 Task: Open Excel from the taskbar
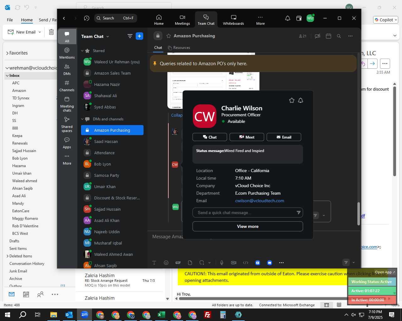click(161, 315)
